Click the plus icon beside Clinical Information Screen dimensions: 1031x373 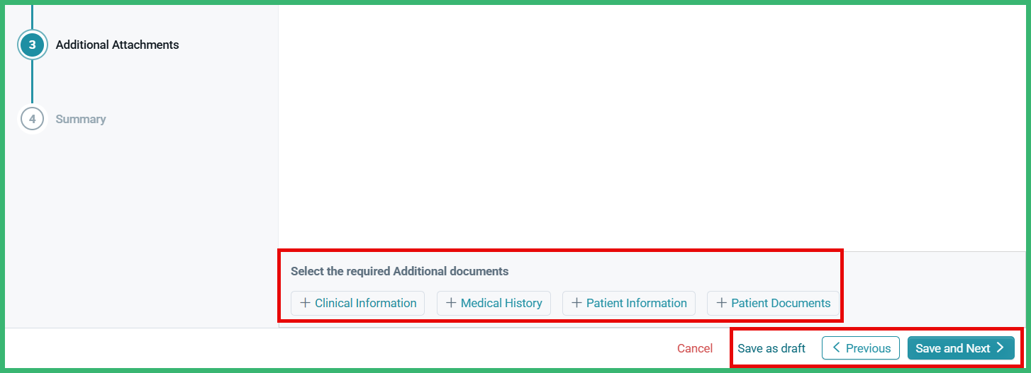coord(305,303)
